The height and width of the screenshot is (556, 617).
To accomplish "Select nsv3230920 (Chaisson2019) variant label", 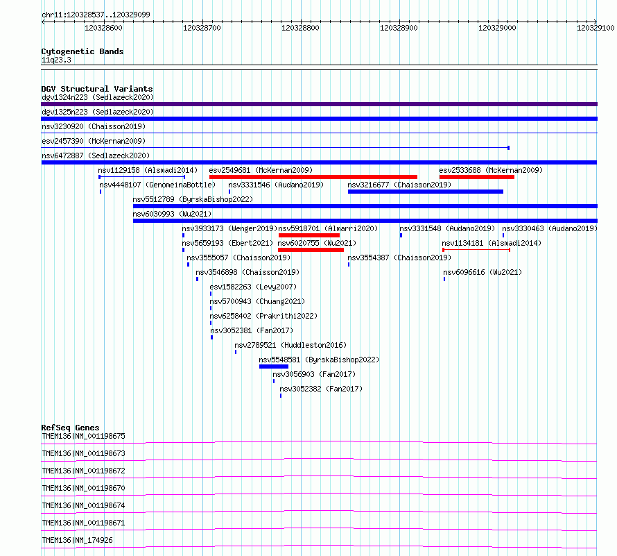I will (x=94, y=126).
